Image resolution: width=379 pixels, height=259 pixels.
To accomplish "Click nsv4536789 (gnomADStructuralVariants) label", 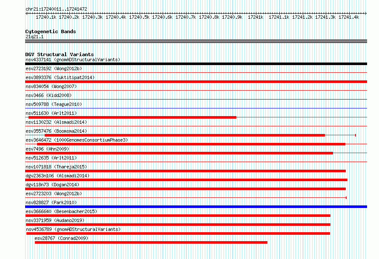I will coord(73,229).
